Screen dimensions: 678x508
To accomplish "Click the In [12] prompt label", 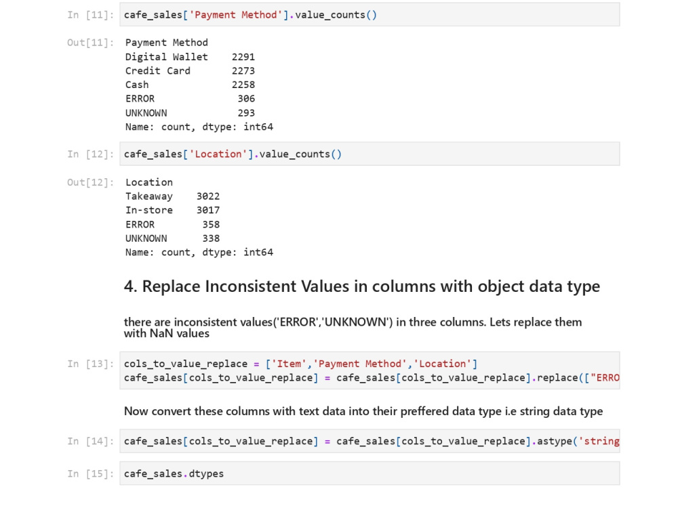I will tap(90, 154).
